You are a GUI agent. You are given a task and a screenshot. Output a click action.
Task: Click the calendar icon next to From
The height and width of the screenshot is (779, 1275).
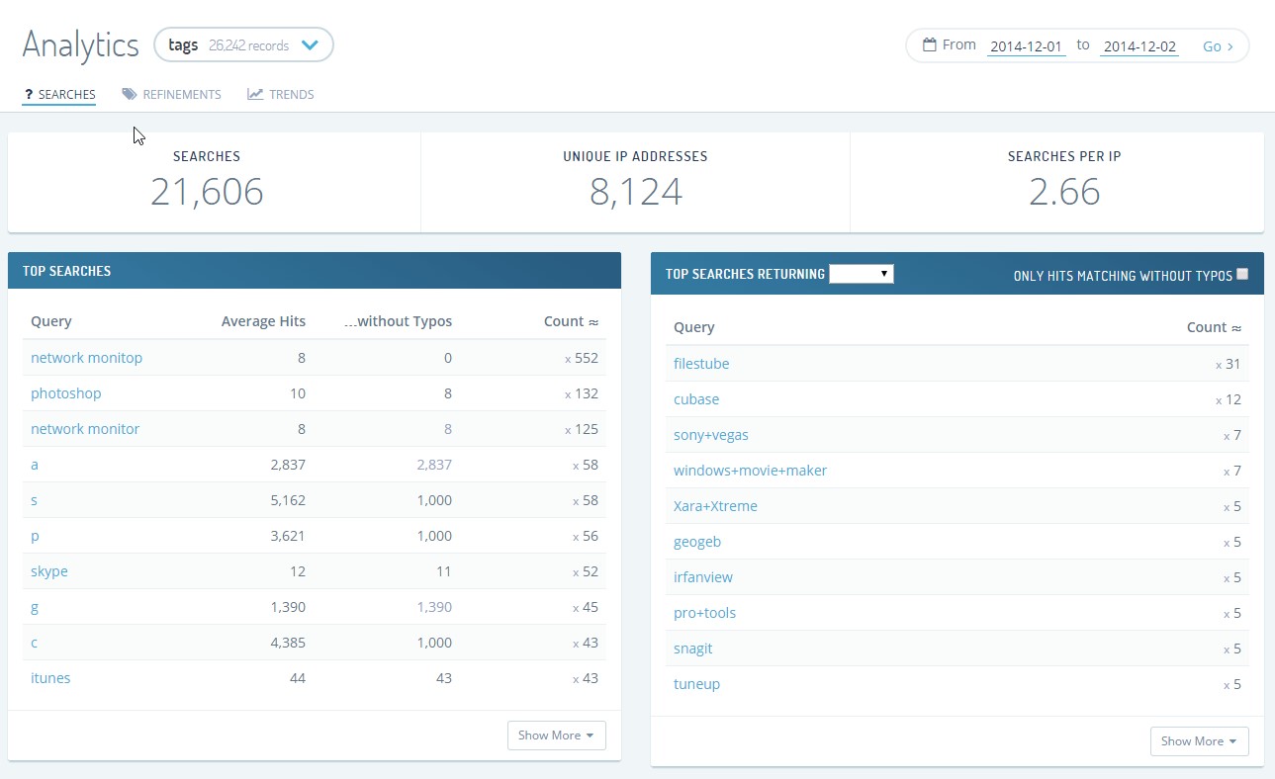(x=929, y=45)
